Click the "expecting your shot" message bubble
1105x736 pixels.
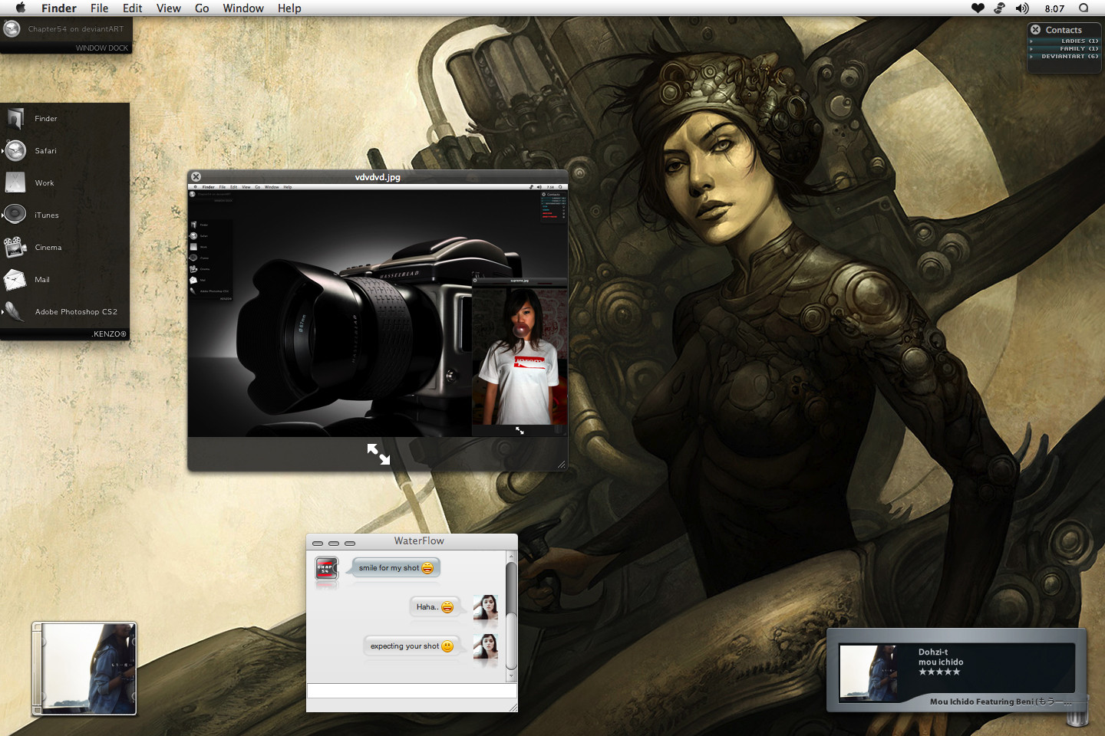tap(411, 646)
